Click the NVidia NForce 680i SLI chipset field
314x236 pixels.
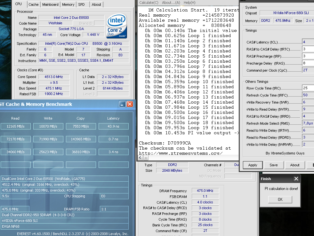tap(287, 13)
